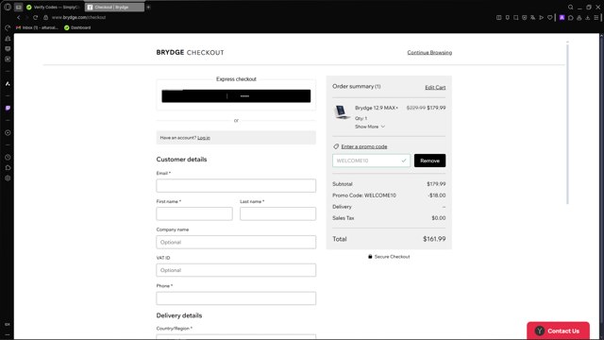
Task: Open sidebar history clock icon
Action: coord(8,158)
